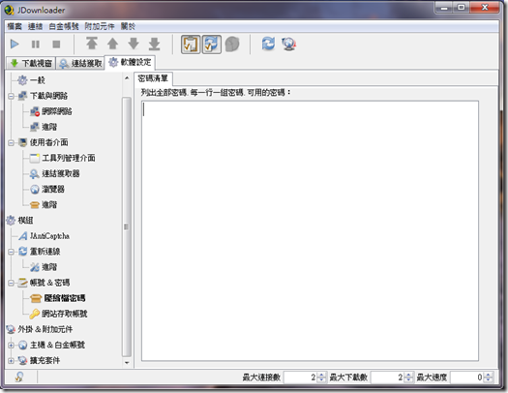The image size is (508, 393).
Task: Collapse the 重新連線 tree node
Action: (x=12, y=252)
